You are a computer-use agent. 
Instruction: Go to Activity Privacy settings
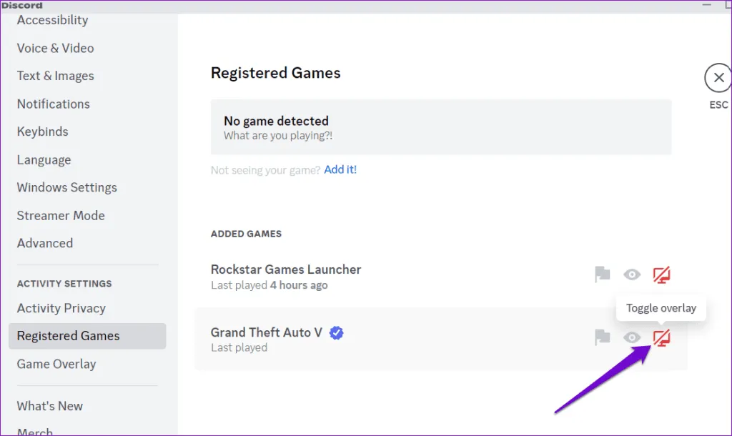click(x=61, y=308)
